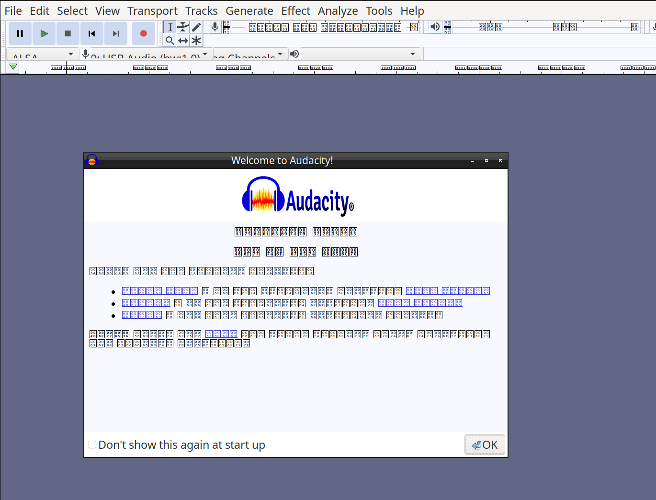Open the trailing link in the second bullet
Image resolution: width=656 pixels, height=500 pixels.
coord(420,303)
